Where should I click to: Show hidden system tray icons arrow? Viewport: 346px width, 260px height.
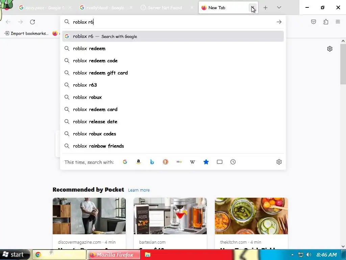(292, 255)
